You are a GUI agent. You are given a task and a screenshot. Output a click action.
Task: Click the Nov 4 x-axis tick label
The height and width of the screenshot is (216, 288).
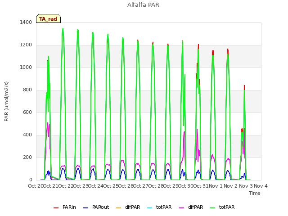(261, 186)
